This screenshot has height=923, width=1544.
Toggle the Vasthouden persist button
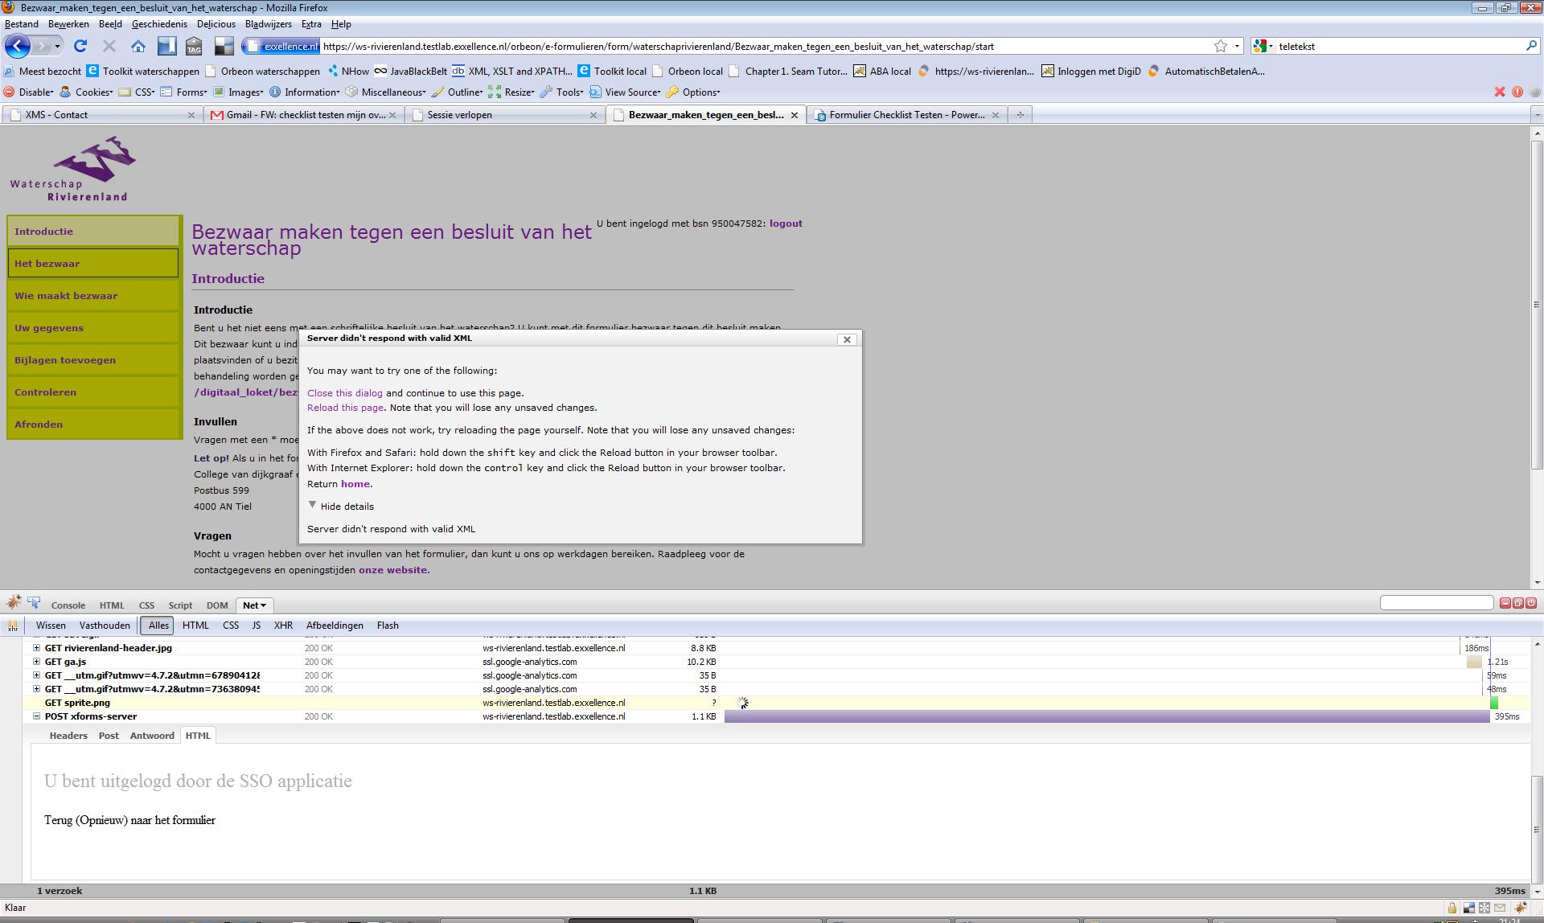(x=105, y=626)
